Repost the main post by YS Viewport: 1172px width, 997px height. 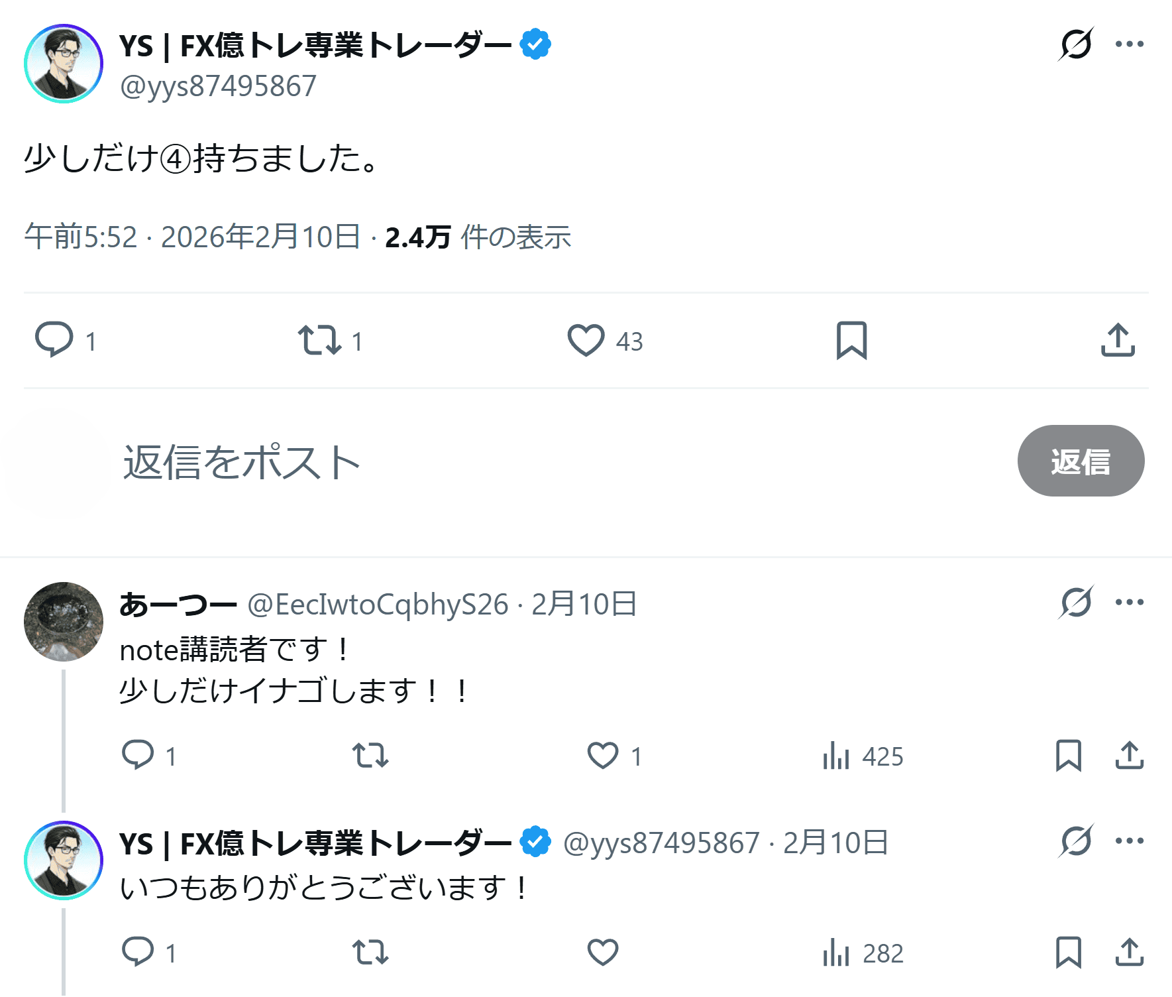[320, 341]
